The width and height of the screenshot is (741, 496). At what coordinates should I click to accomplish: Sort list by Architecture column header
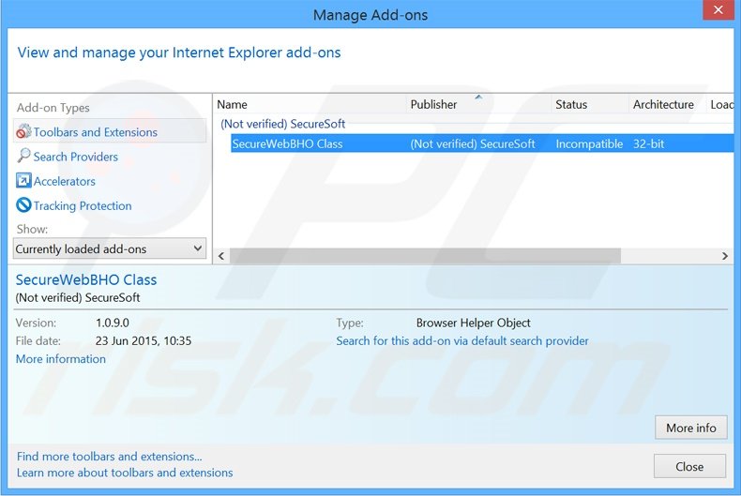667,104
